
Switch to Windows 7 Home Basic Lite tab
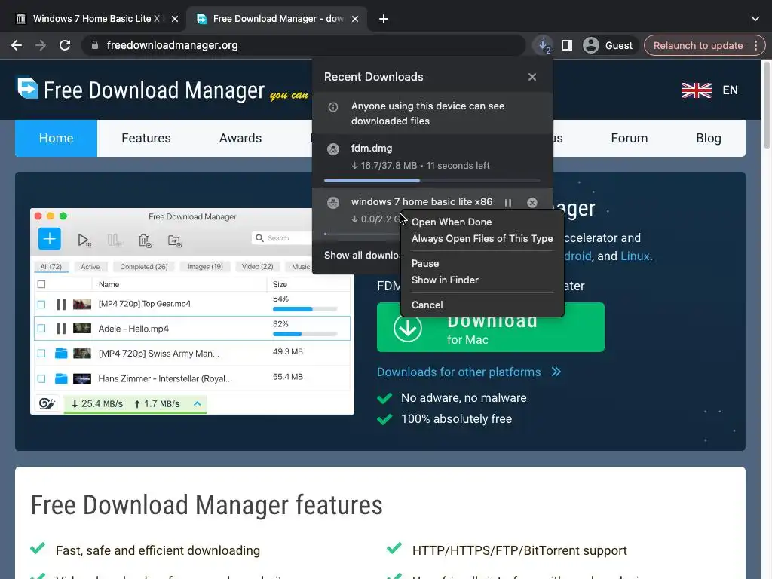tap(96, 19)
